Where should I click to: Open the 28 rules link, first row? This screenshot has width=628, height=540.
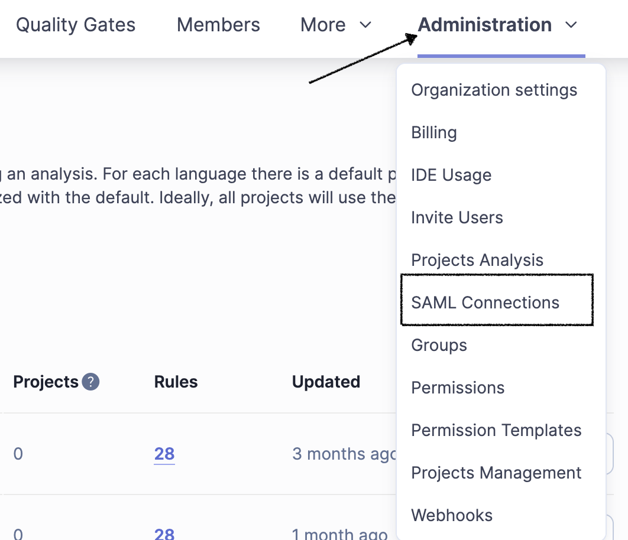point(164,454)
